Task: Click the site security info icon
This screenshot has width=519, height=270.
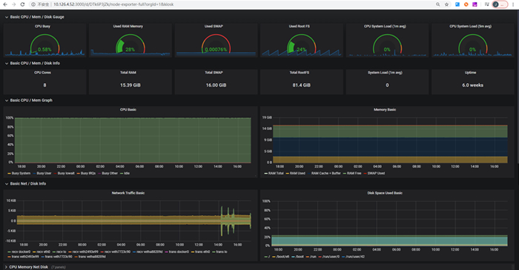Action: (x=33, y=4)
